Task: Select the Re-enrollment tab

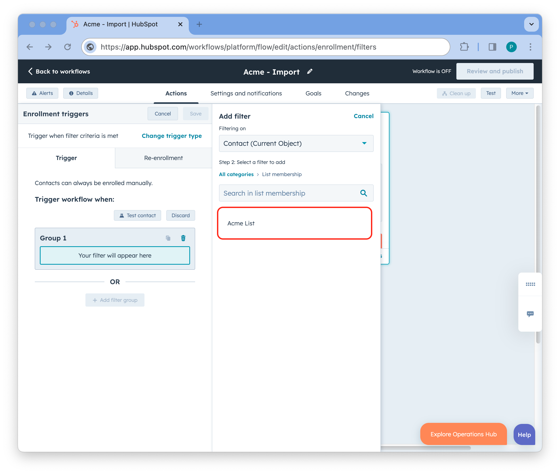Action: point(163,158)
